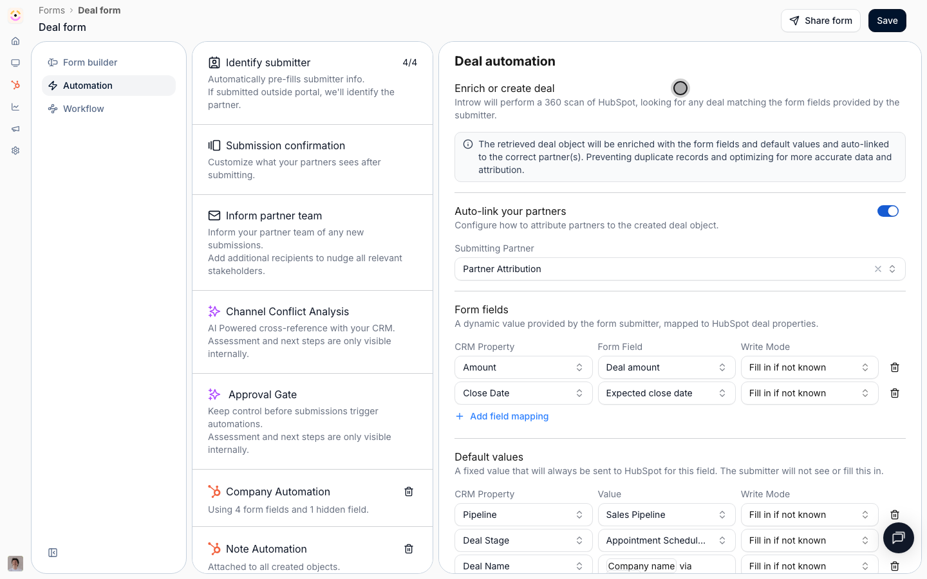Open write mode dropdown for Close Date row
The width and height of the screenshot is (927, 579).
(x=809, y=393)
